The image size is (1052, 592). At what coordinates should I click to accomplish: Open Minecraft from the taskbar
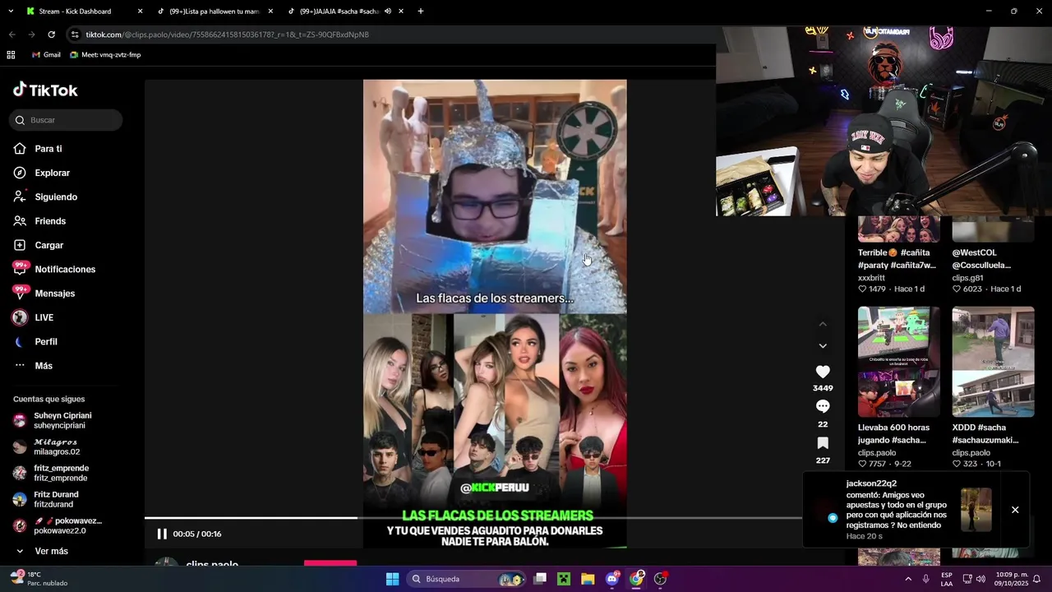[564, 579]
